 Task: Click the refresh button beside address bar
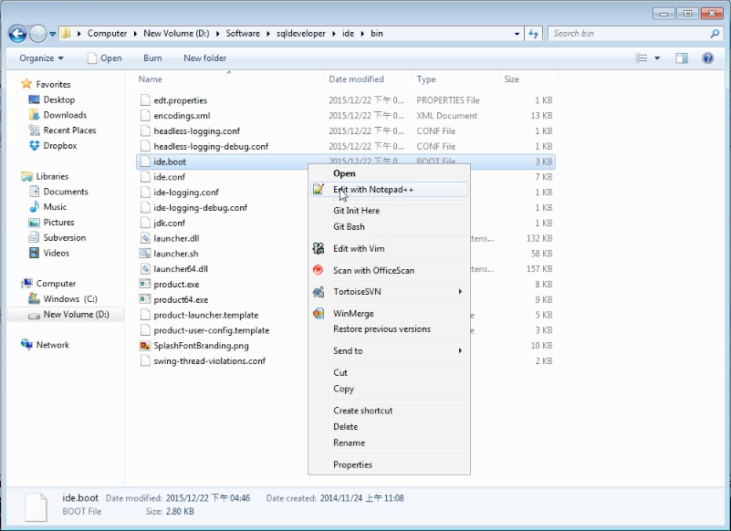click(533, 34)
